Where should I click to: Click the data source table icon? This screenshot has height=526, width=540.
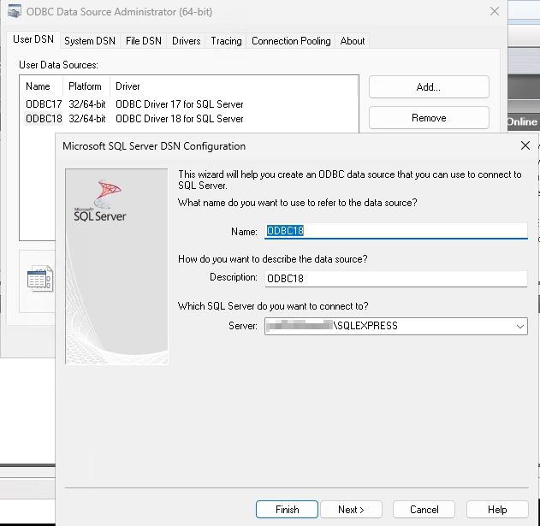click(x=40, y=279)
